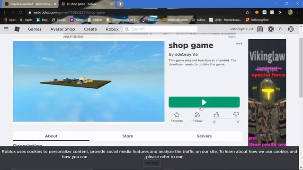Open the Robux page
303x170 pixels.
coord(112,29)
